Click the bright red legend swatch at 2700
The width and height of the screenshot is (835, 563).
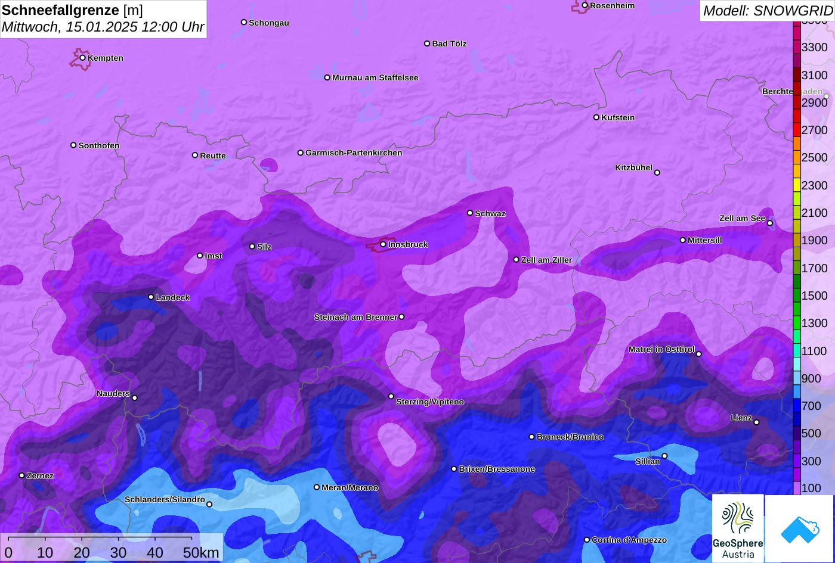coord(797,130)
